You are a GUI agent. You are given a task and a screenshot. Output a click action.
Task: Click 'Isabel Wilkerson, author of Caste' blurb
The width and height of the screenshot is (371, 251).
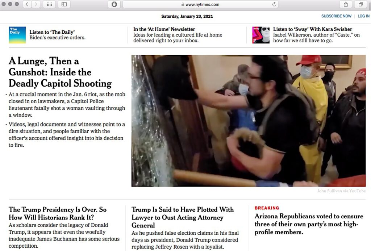(x=316, y=38)
